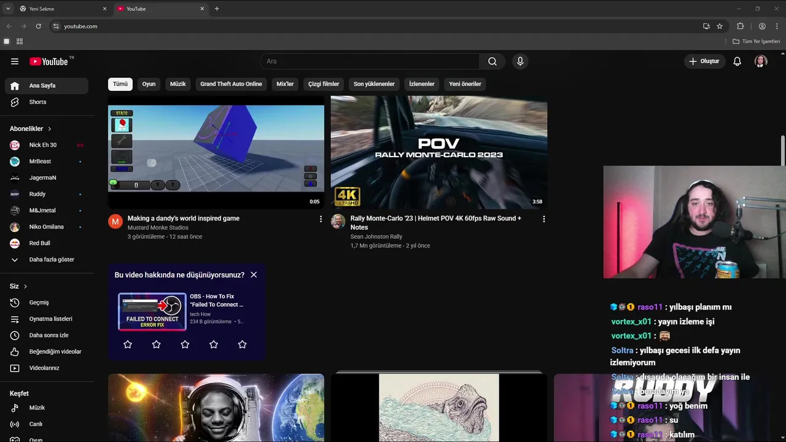The height and width of the screenshot is (442, 786).
Task: Click the search magnifier button
Action: [x=492, y=61]
